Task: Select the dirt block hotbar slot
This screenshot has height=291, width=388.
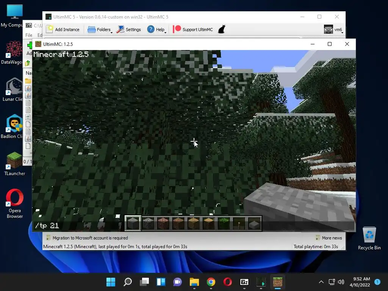Action: (x=178, y=224)
